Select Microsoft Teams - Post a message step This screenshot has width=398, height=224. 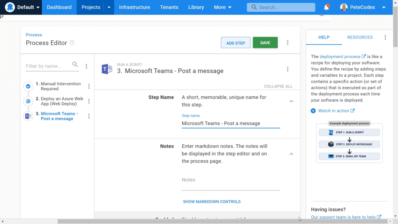click(59, 116)
